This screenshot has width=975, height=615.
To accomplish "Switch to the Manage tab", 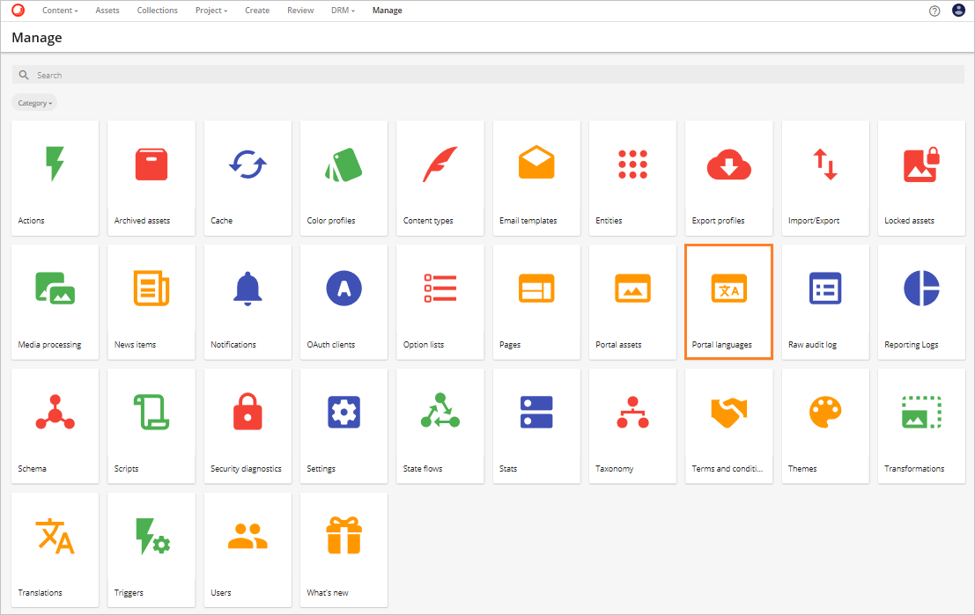I will 387,10.
